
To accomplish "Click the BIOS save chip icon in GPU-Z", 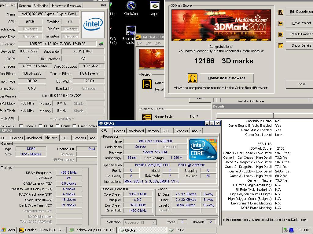I will click(101, 44).
